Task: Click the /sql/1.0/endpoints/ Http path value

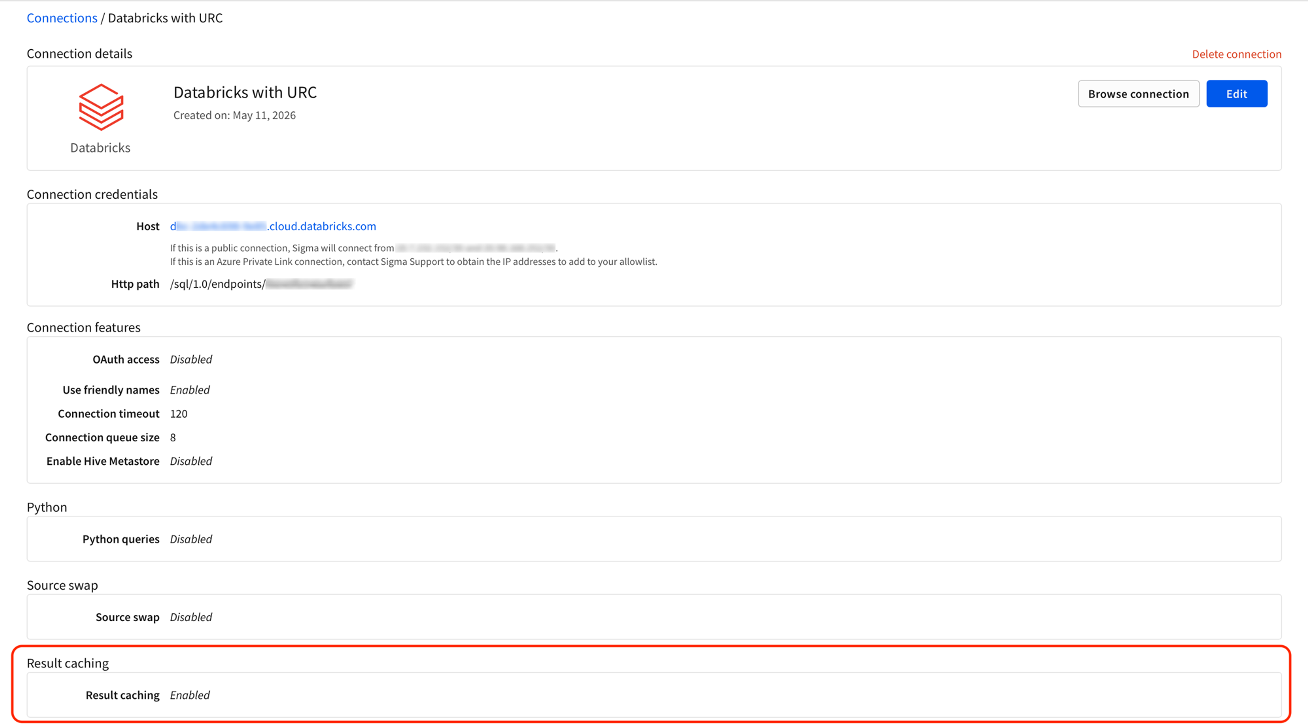Action: (261, 284)
